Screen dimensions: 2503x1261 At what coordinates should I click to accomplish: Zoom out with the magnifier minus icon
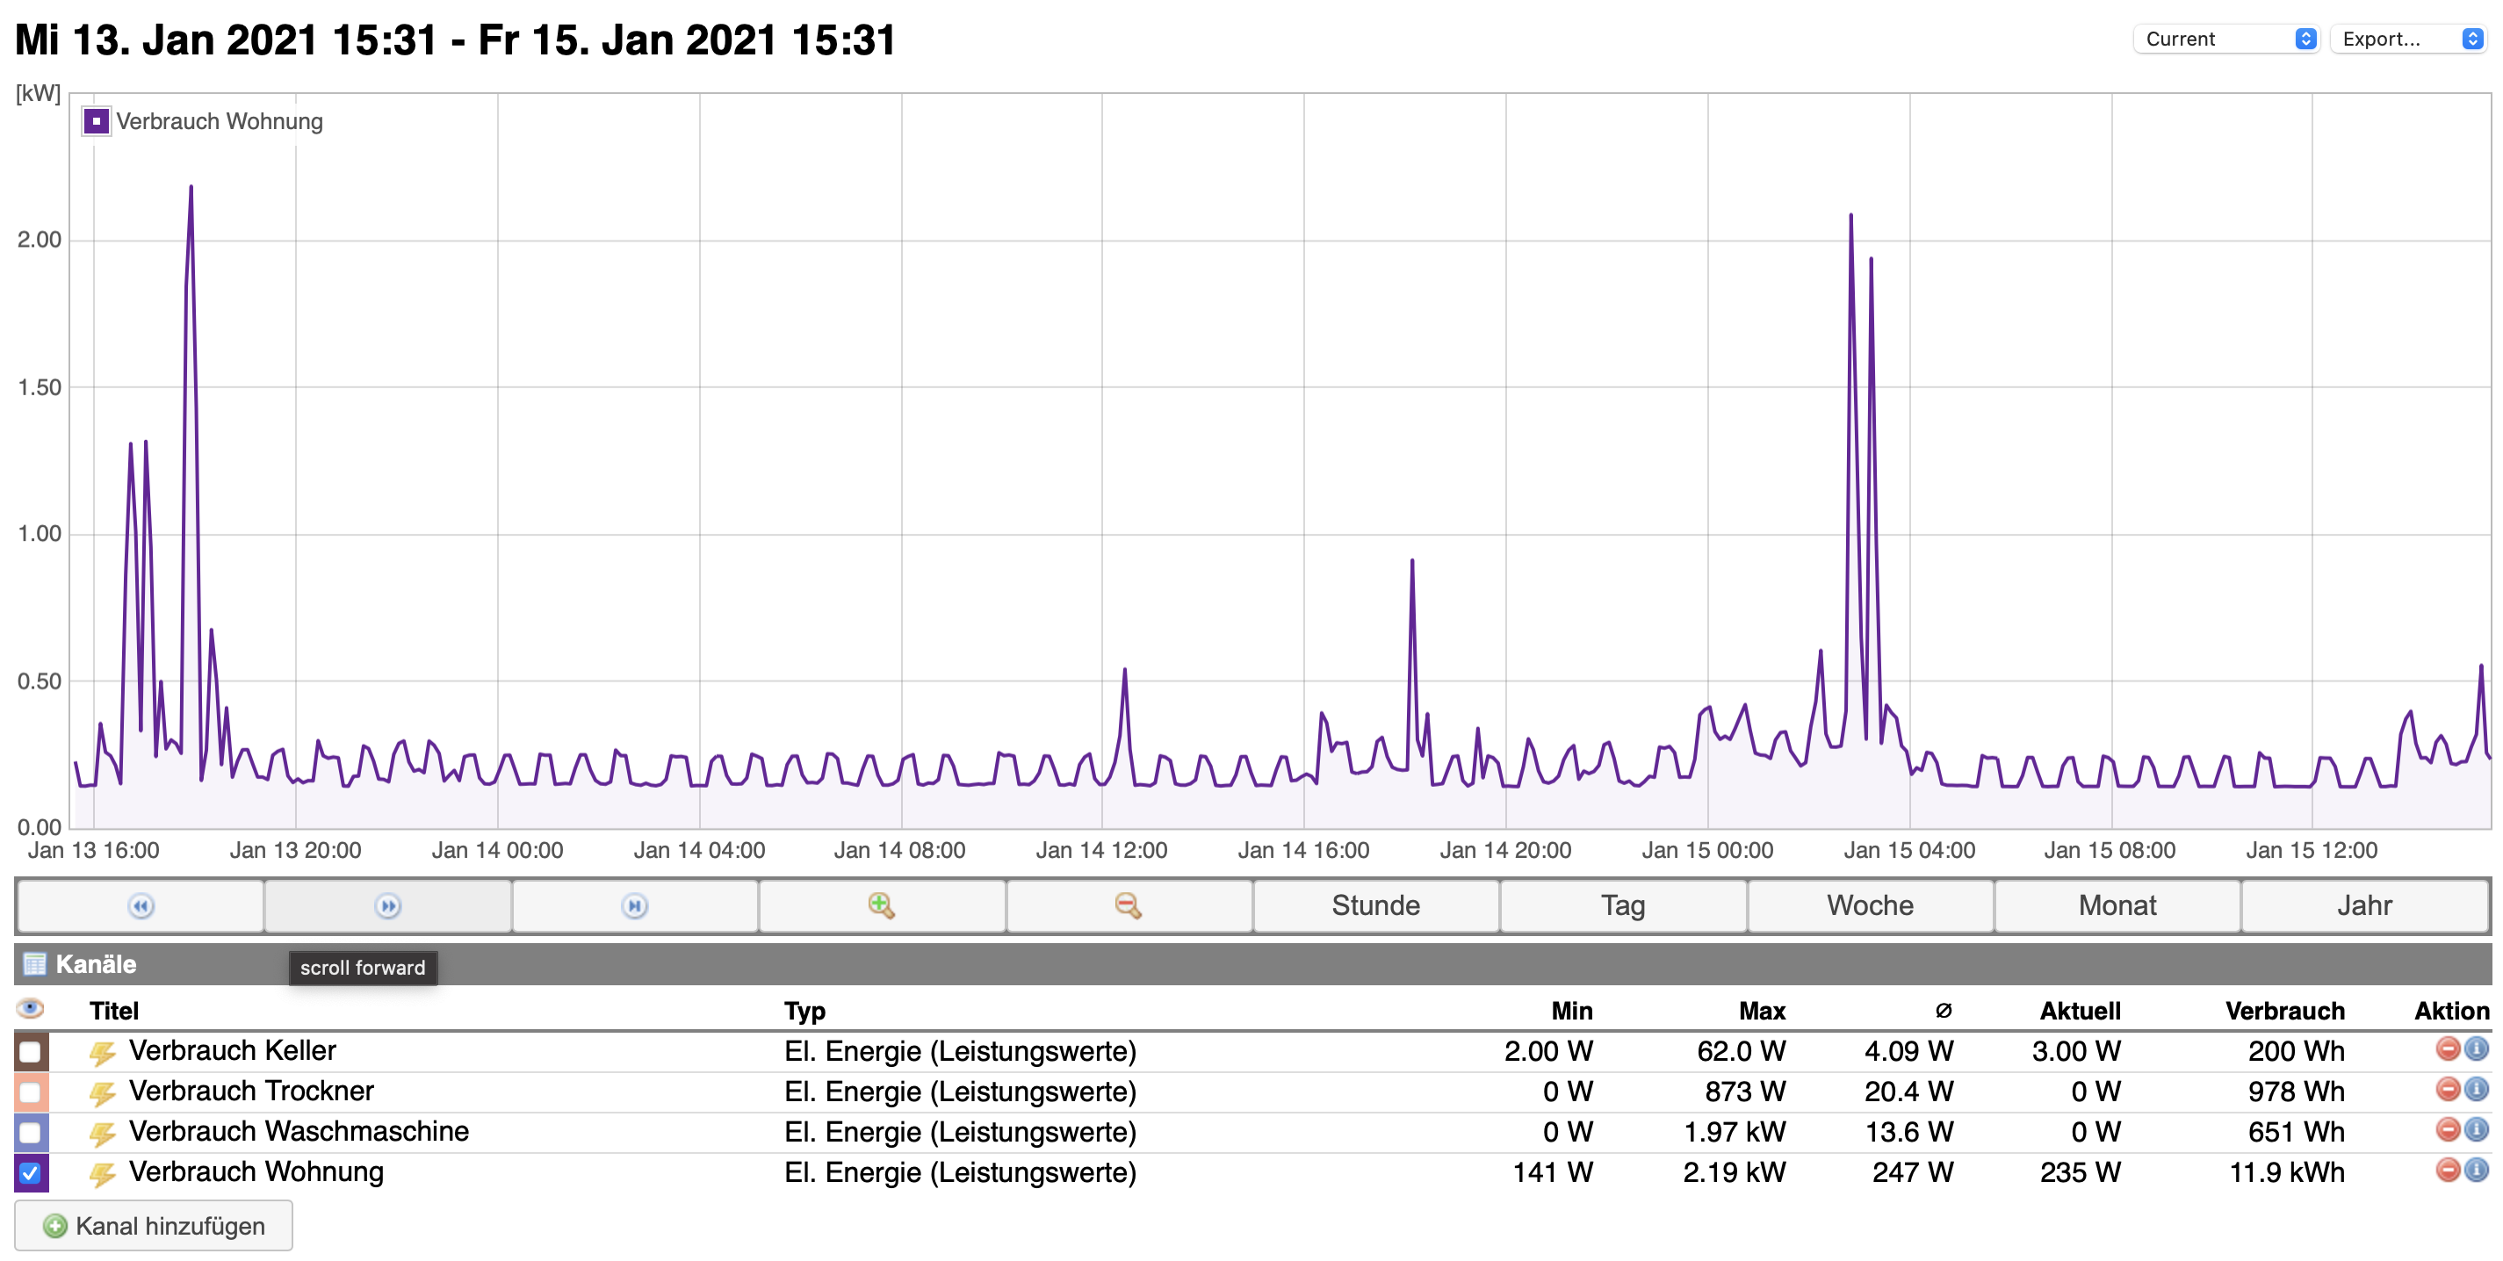(1128, 905)
